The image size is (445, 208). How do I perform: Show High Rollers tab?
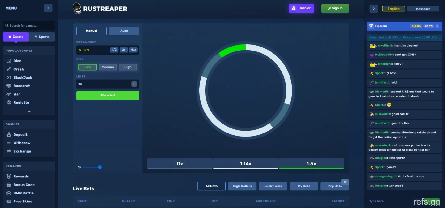[x=242, y=186]
